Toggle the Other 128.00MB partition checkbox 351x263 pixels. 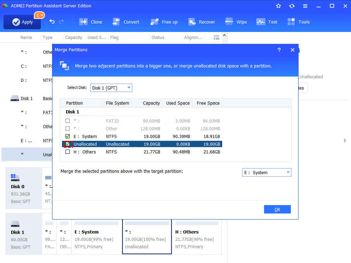pos(68,129)
